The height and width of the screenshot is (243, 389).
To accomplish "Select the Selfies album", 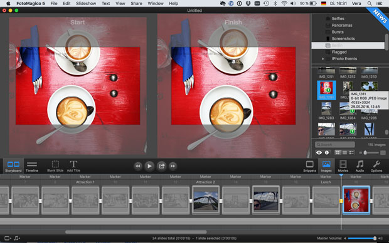I will (x=338, y=19).
